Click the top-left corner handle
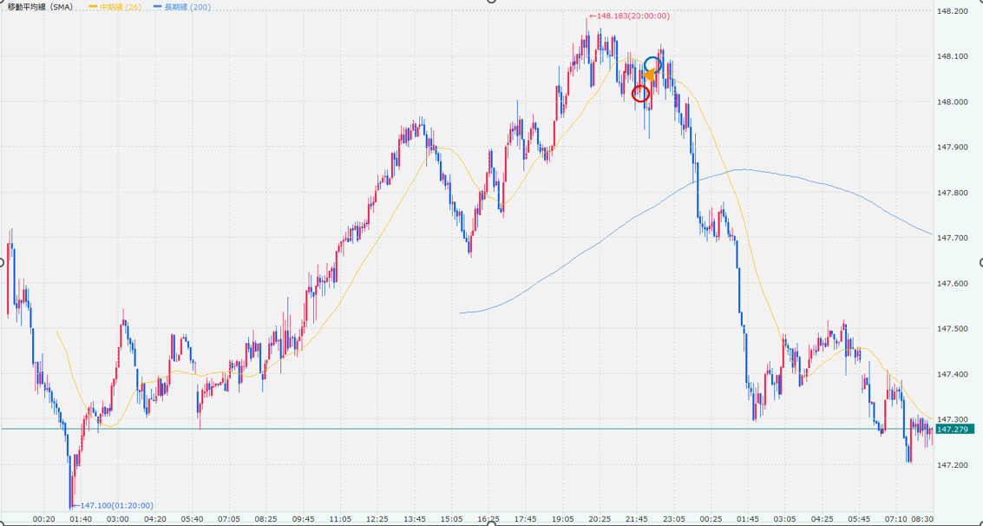 click(x=2, y=2)
